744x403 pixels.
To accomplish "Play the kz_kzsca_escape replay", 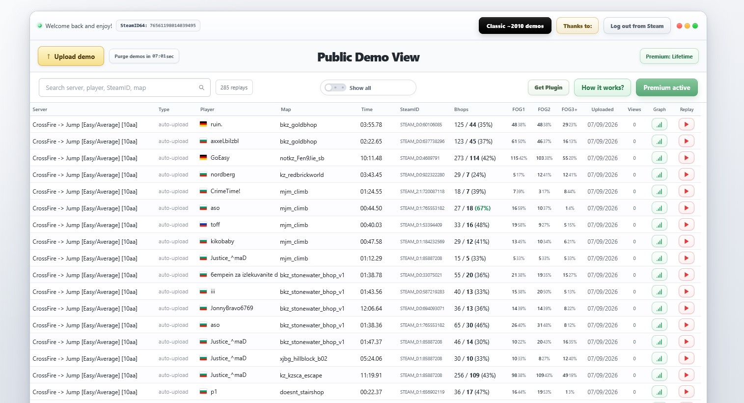I will 686,375.
